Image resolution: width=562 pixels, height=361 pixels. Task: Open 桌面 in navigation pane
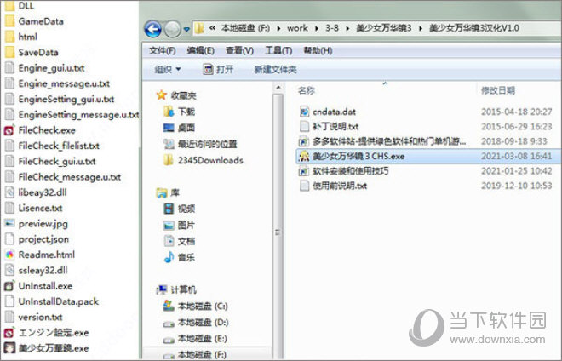179,128
